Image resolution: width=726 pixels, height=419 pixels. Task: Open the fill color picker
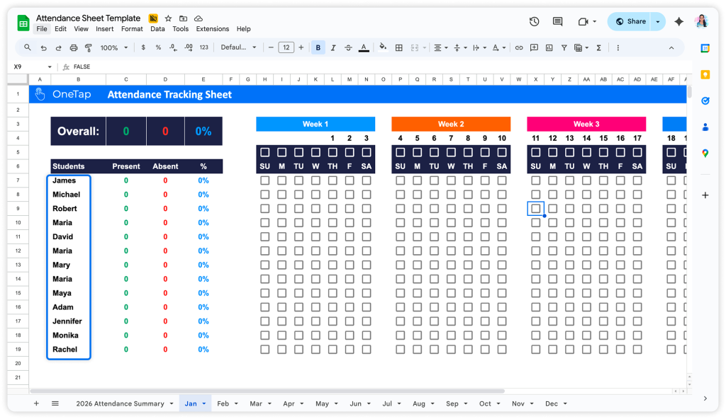(x=383, y=47)
